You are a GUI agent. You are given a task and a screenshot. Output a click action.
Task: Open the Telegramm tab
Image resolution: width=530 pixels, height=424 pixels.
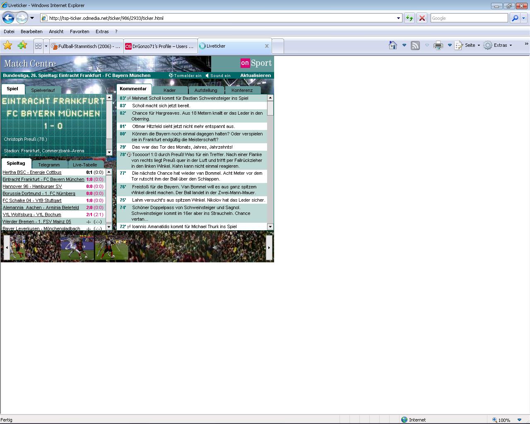[x=49, y=165]
